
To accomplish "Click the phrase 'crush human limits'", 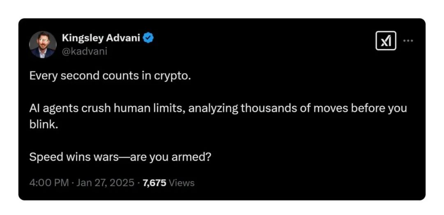I will pyautogui.click(x=129, y=109).
